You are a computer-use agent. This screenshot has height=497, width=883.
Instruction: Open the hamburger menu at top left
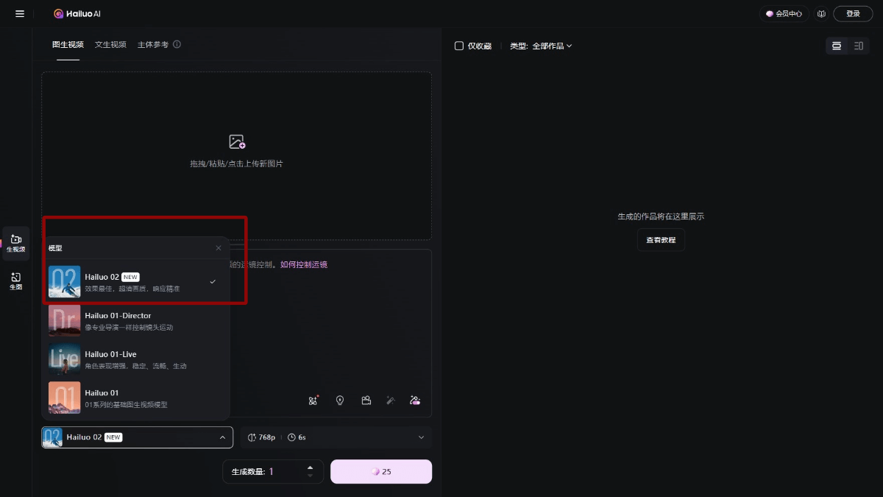coord(19,14)
